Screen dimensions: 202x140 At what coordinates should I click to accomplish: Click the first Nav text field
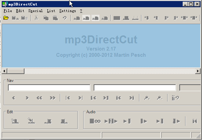49,88
